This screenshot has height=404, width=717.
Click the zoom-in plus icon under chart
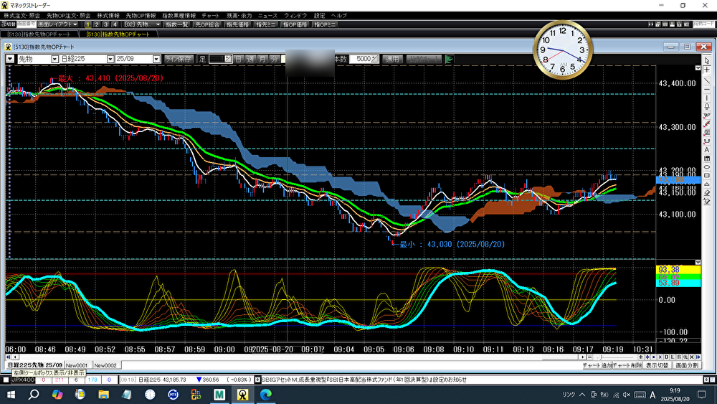(x=640, y=357)
